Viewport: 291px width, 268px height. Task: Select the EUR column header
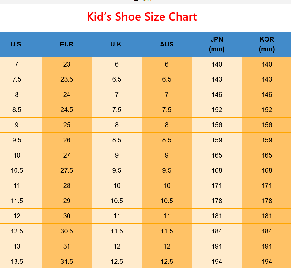tap(67, 44)
